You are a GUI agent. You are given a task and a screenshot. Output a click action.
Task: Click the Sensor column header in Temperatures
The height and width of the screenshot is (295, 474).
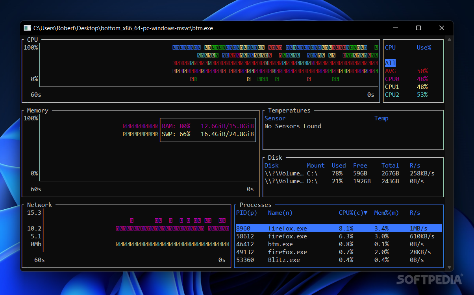[275, 118]
